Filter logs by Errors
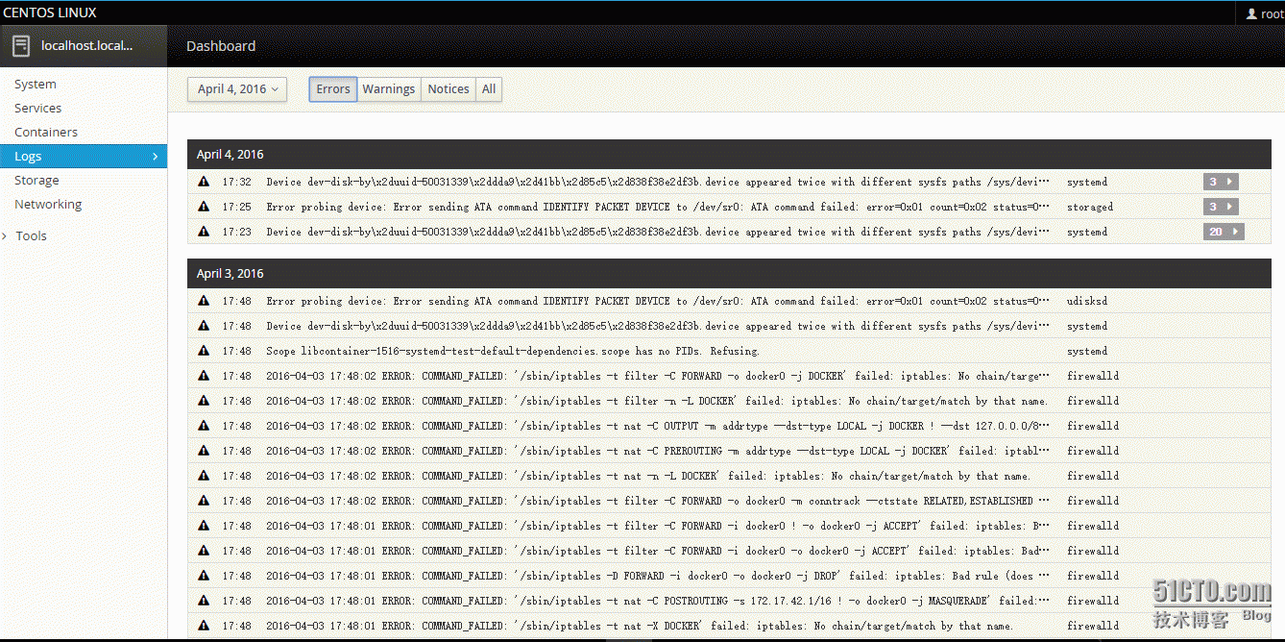Viewport: 1285px width, 642px height. click(x=333, y=89)
